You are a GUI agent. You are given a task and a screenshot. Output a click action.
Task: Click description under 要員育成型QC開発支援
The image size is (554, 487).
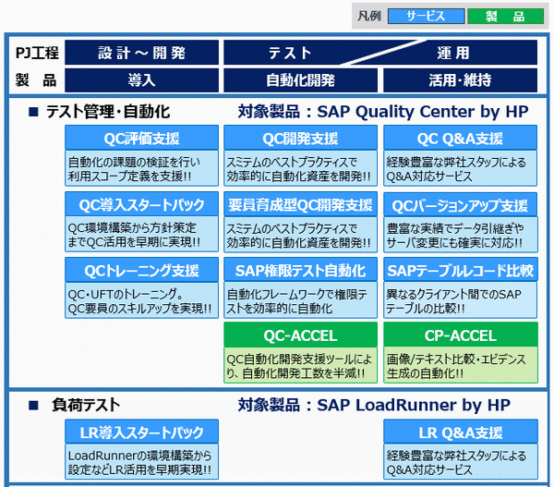click(x=300, y=235)
